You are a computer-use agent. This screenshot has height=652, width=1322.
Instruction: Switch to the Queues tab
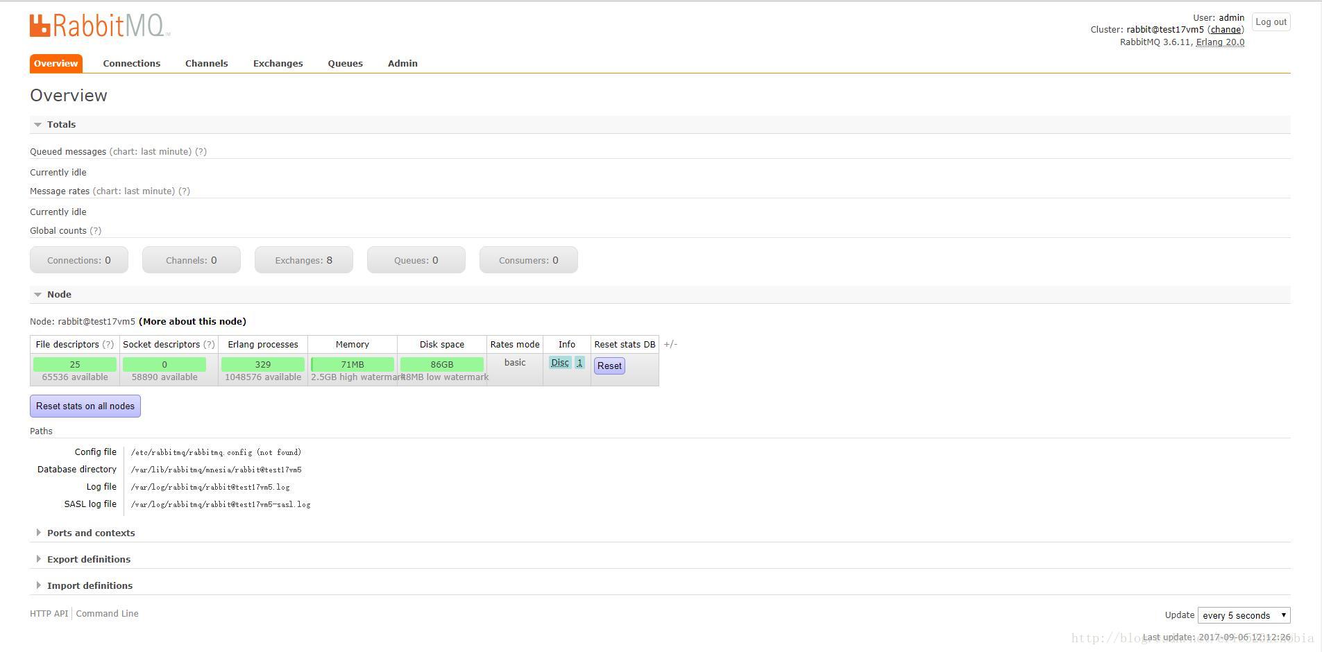click(x=346, y=63)
